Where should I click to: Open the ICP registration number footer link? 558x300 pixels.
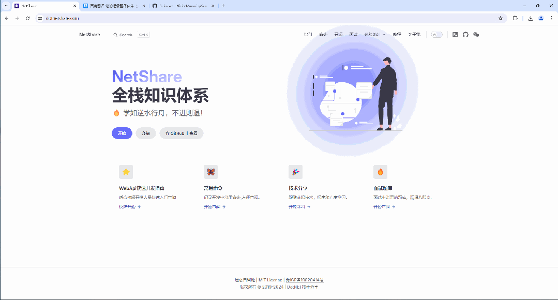[305, 280]
